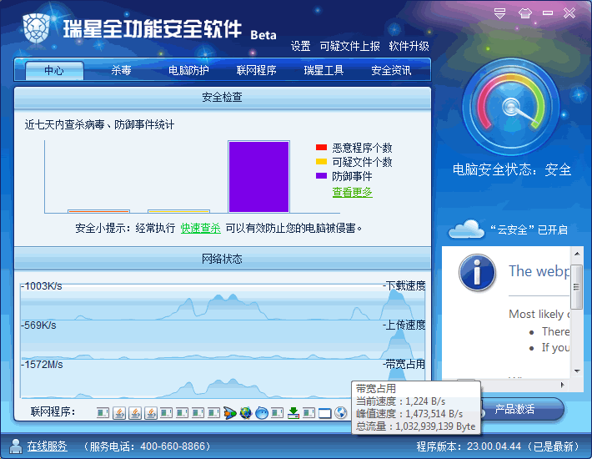Screen dimensions: 592x459
Task: Click the web panel horizontal scroll right arrow
Action: click(563, 385)
